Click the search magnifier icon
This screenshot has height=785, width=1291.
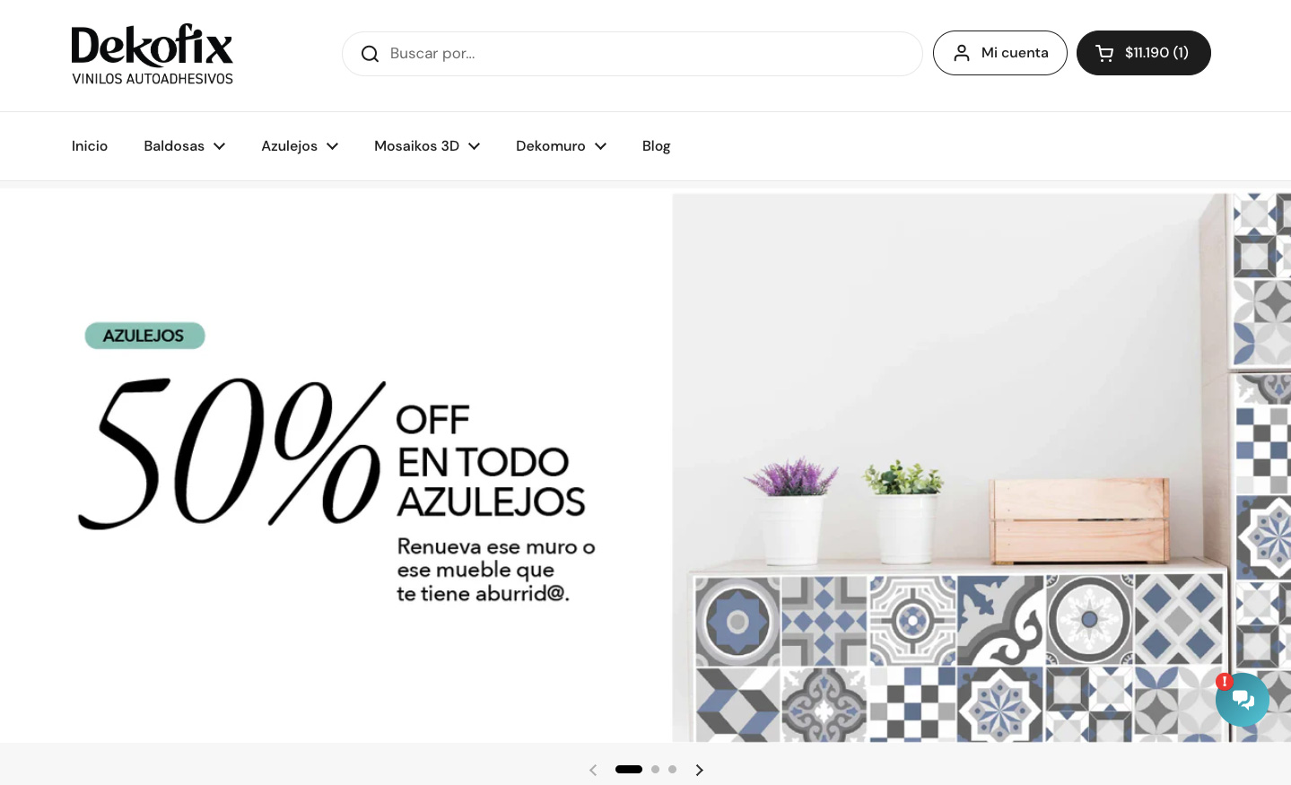point(370,54)
